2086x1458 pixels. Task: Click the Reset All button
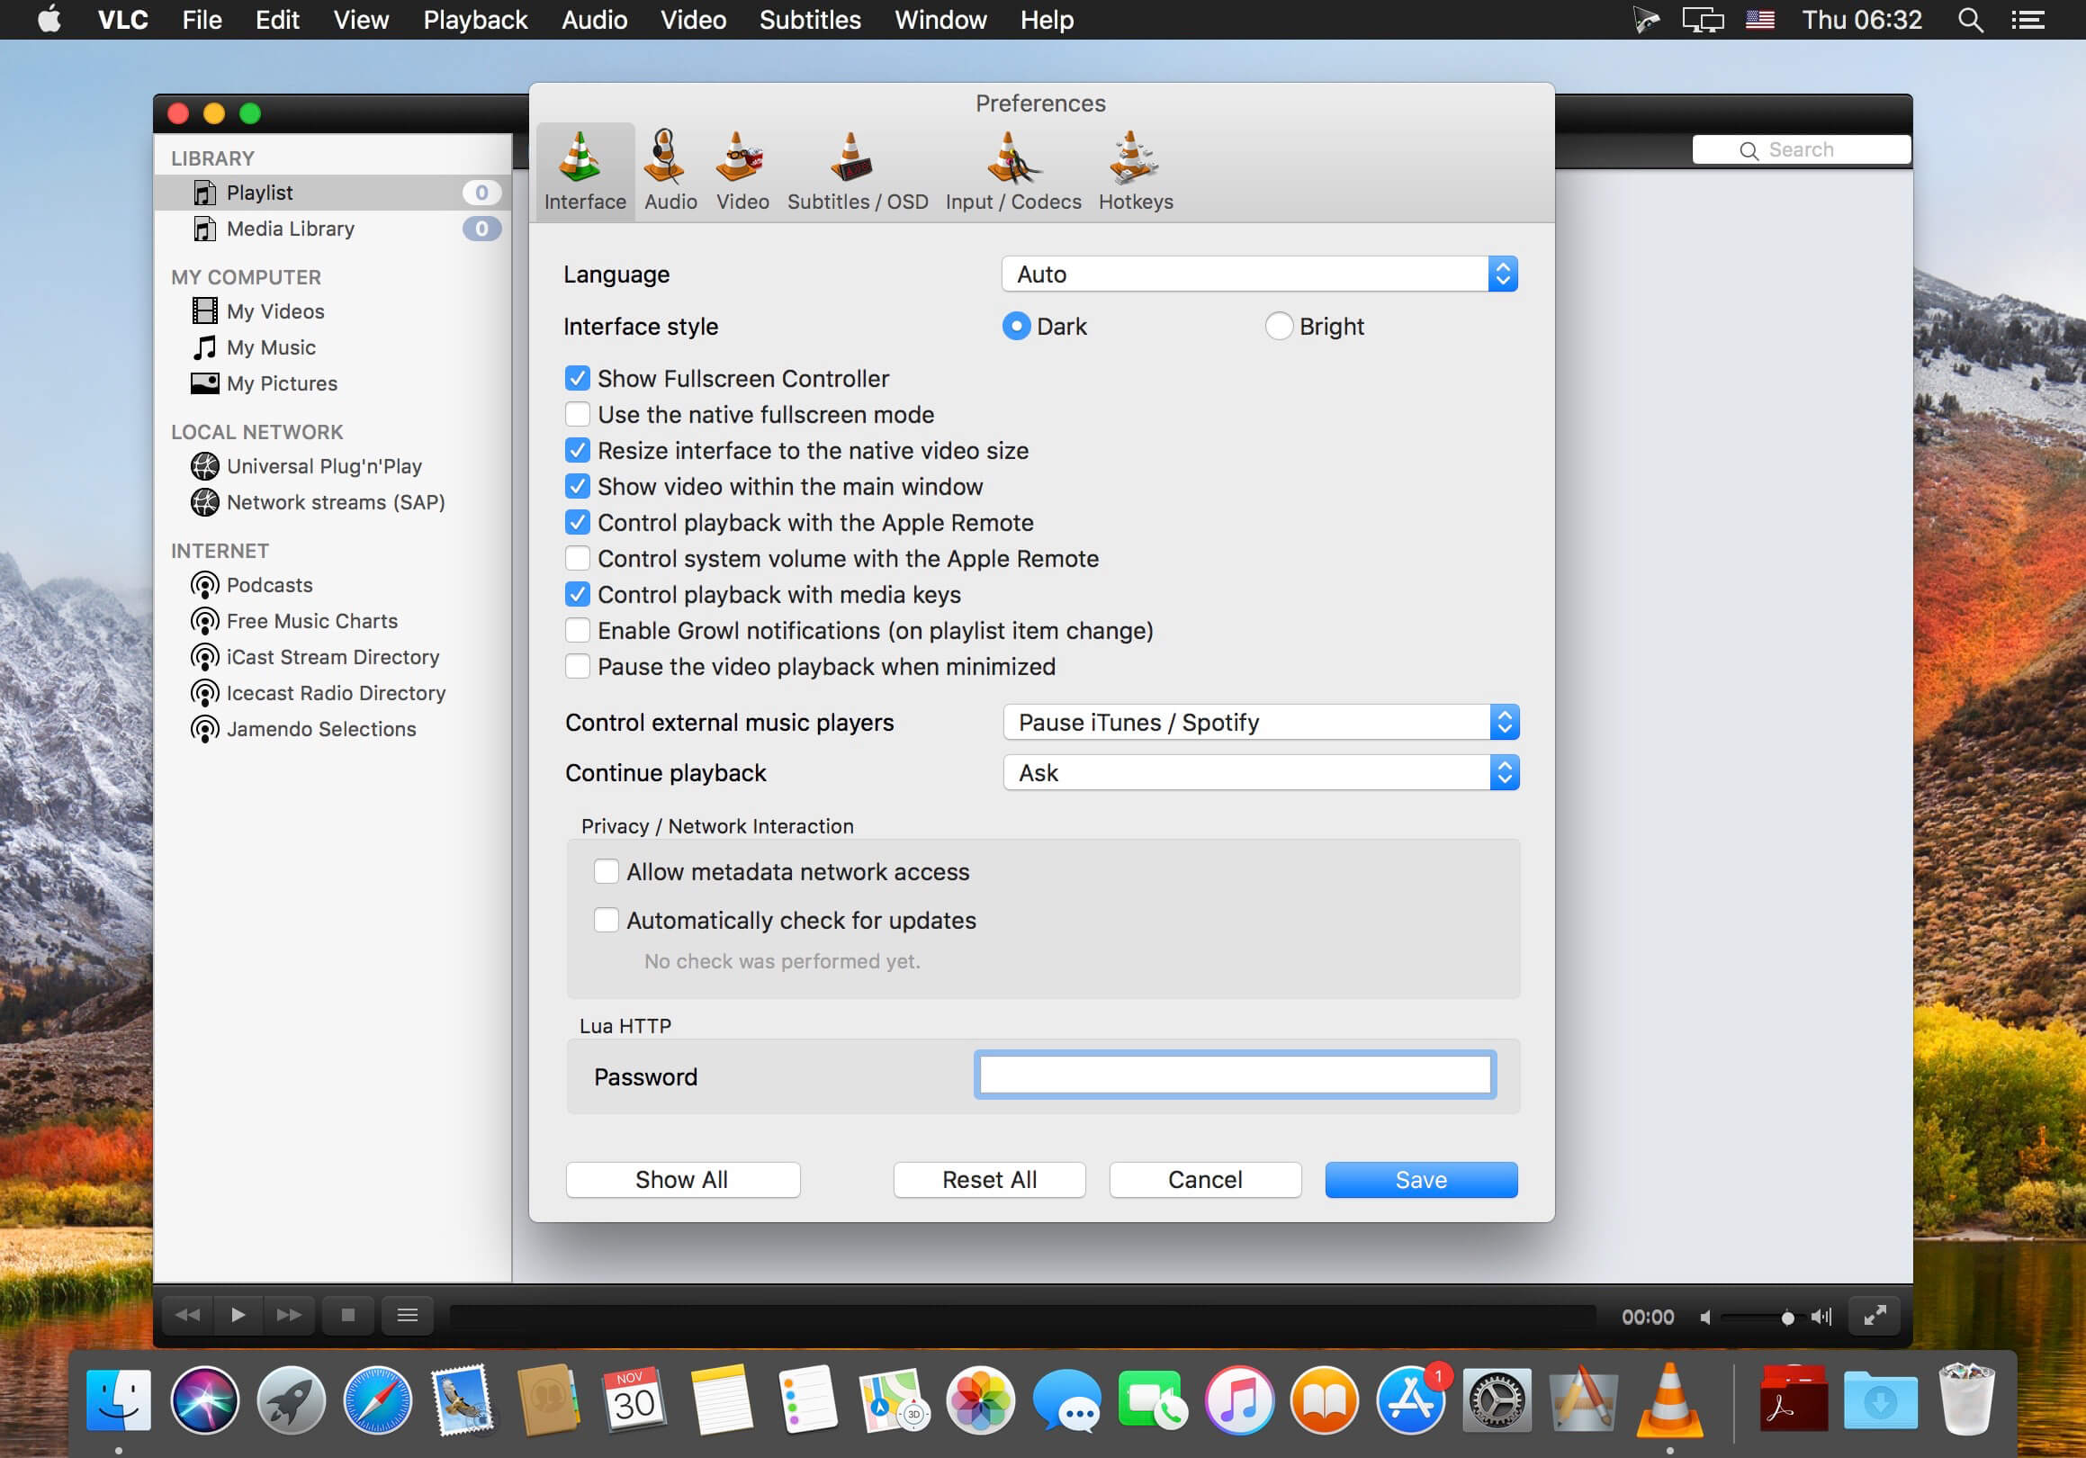click(x=989, y=1177)
